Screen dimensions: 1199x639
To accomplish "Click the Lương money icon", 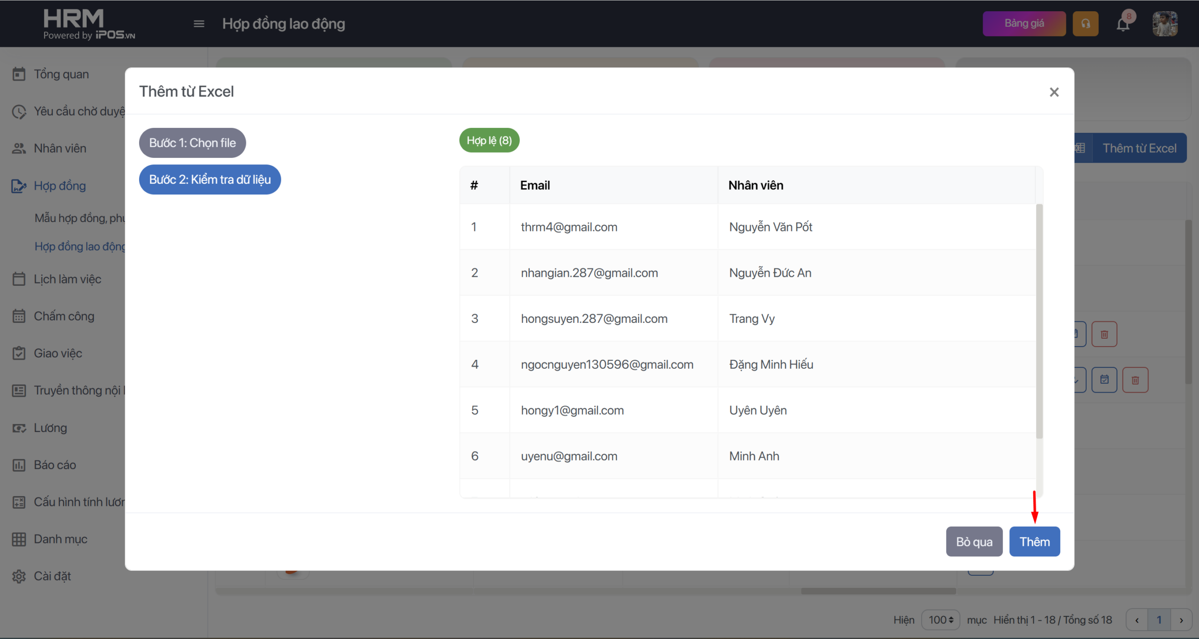I will tap(19, 428).
